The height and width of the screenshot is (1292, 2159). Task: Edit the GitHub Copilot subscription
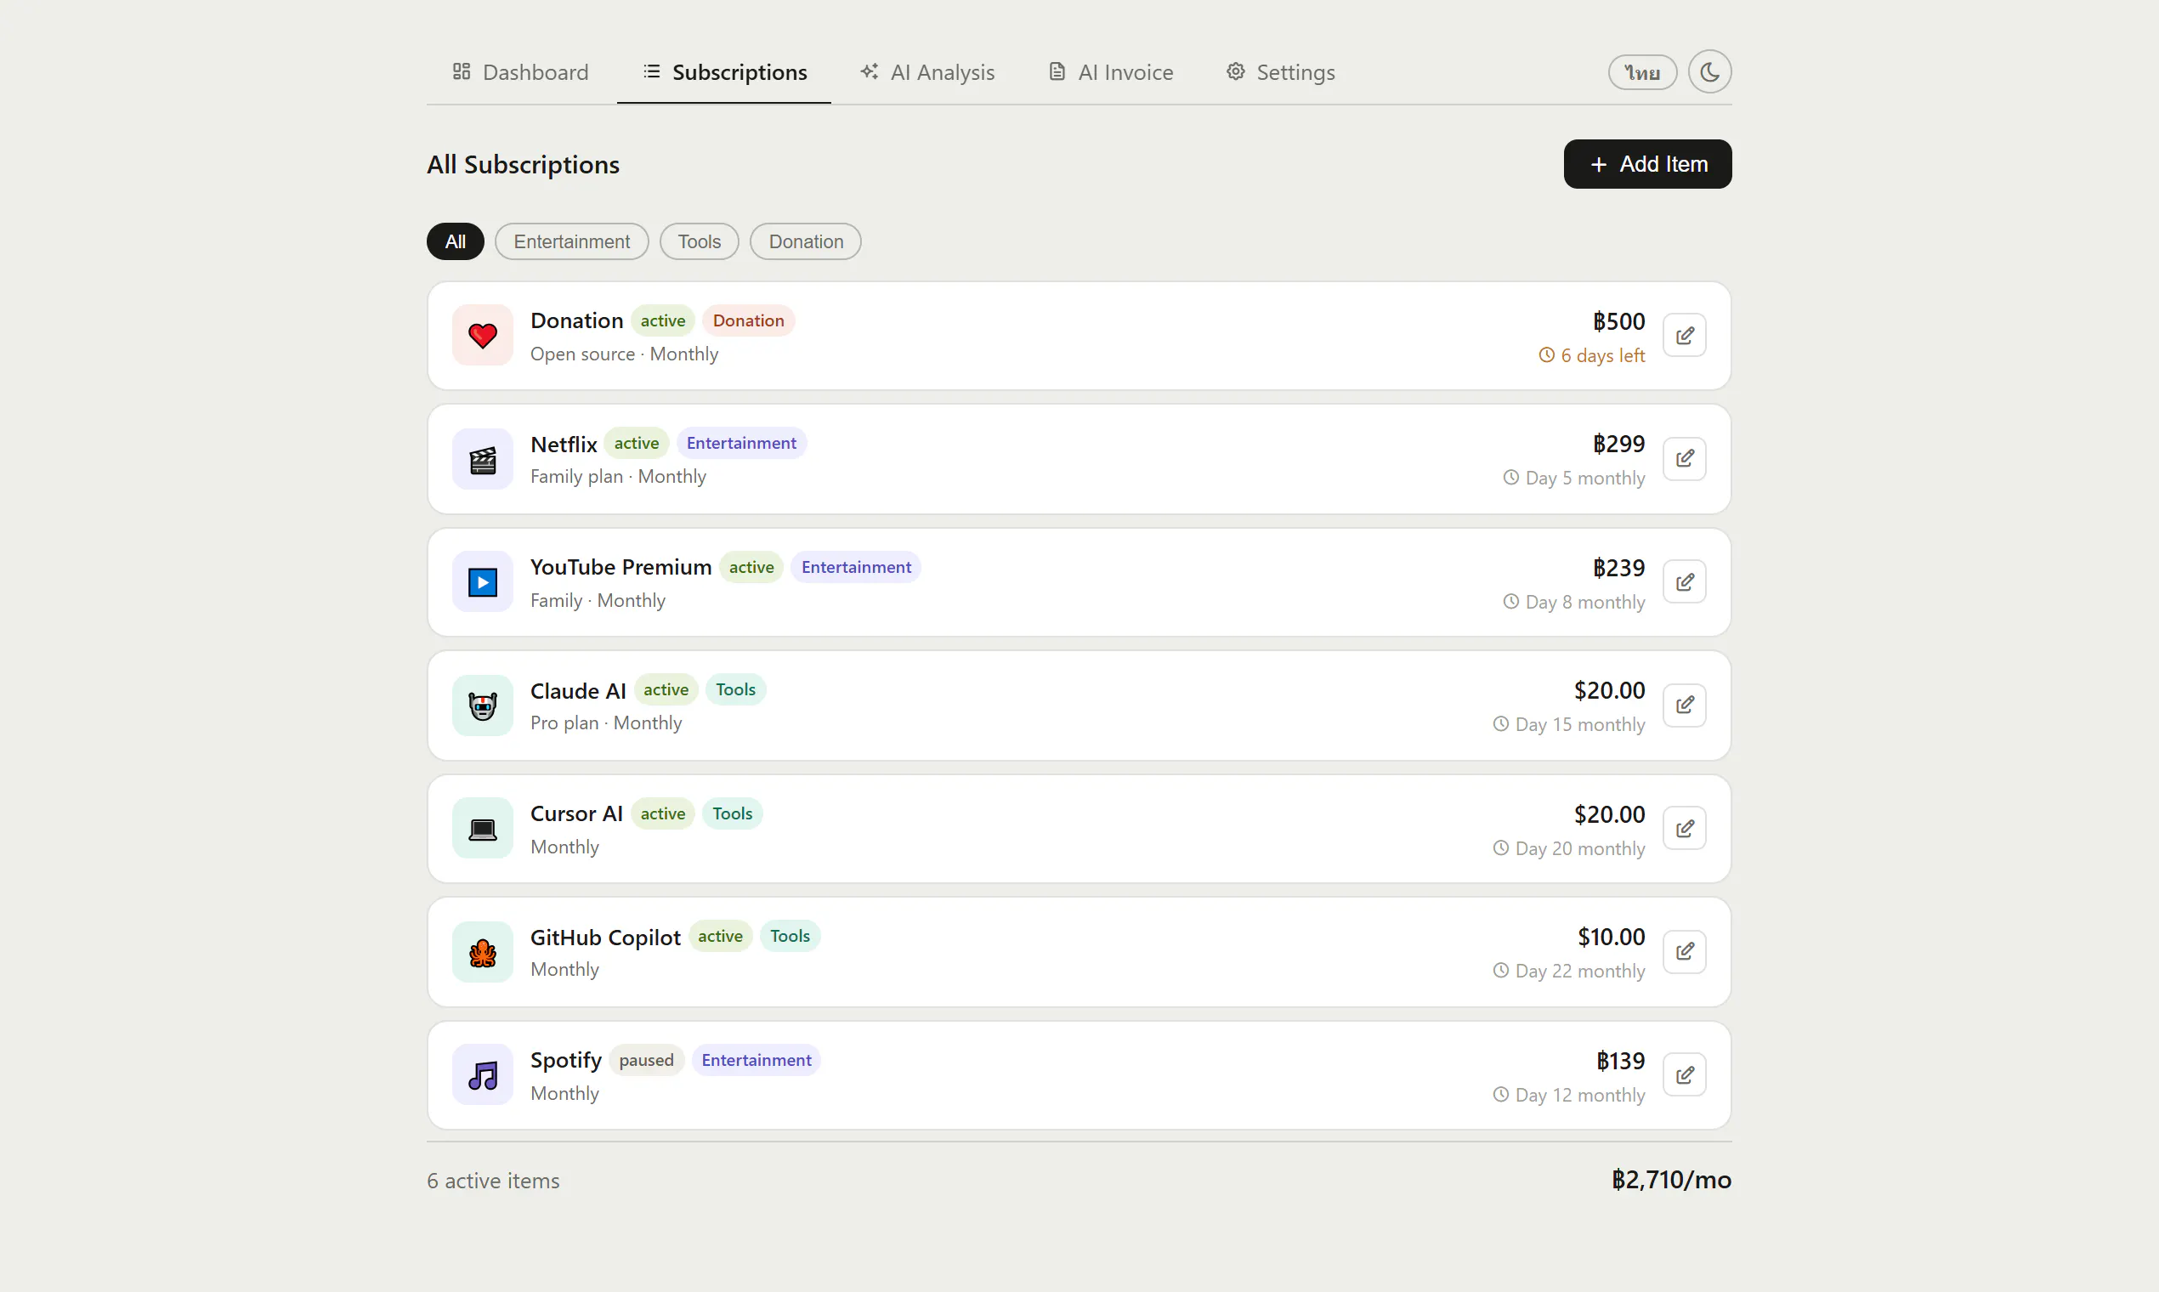[1684, 952]
